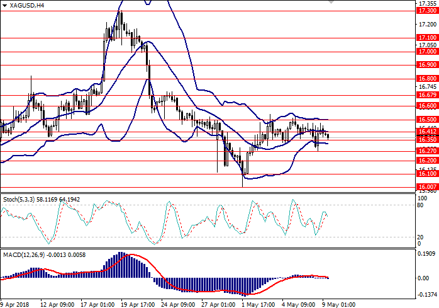Select the 16.500 red level label
Image resolution: width=439 pixels, height=308 pixels.
pyautogui.click(x=427, y=119)
